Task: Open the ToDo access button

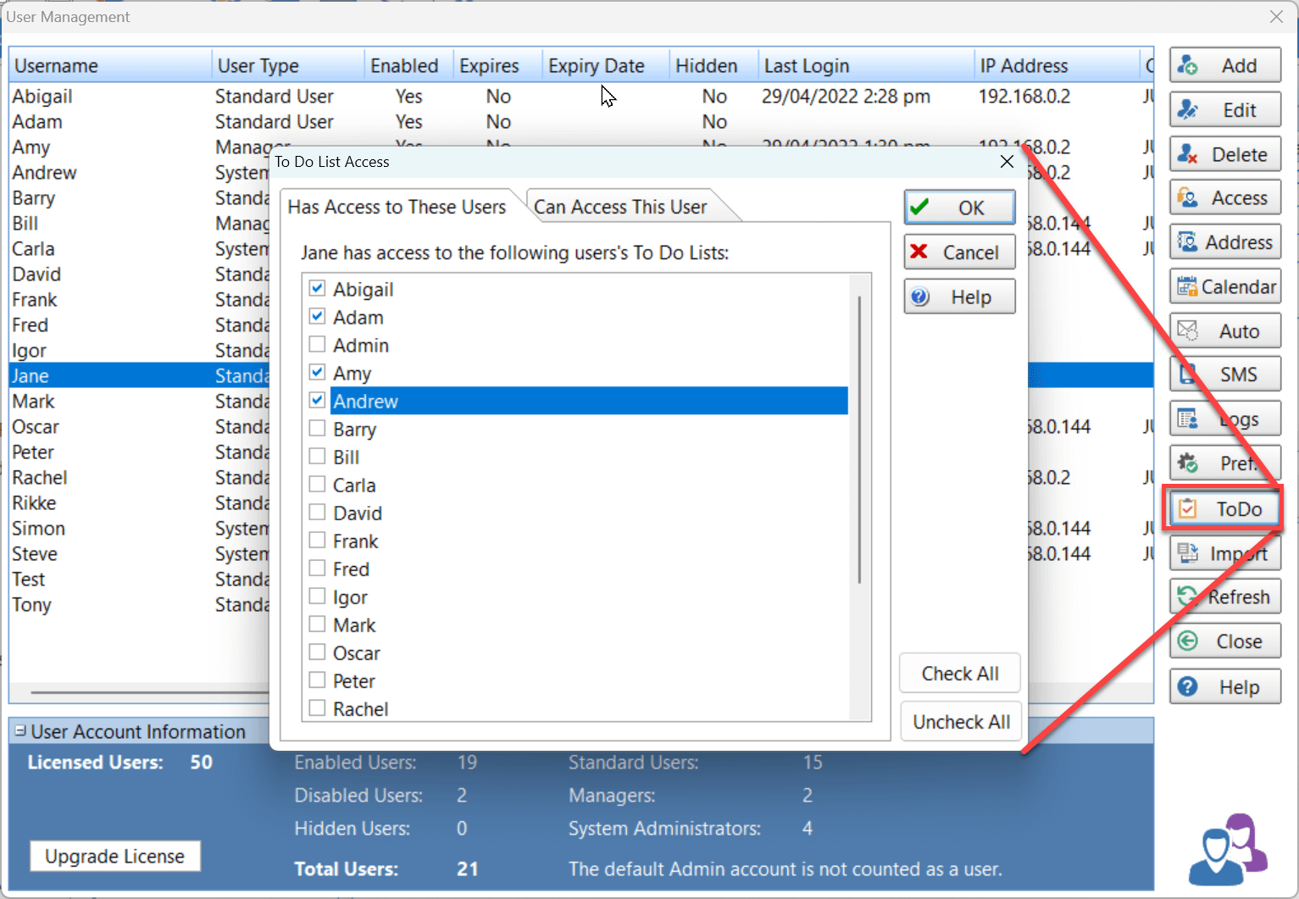Action: [x=1224, y=508]
